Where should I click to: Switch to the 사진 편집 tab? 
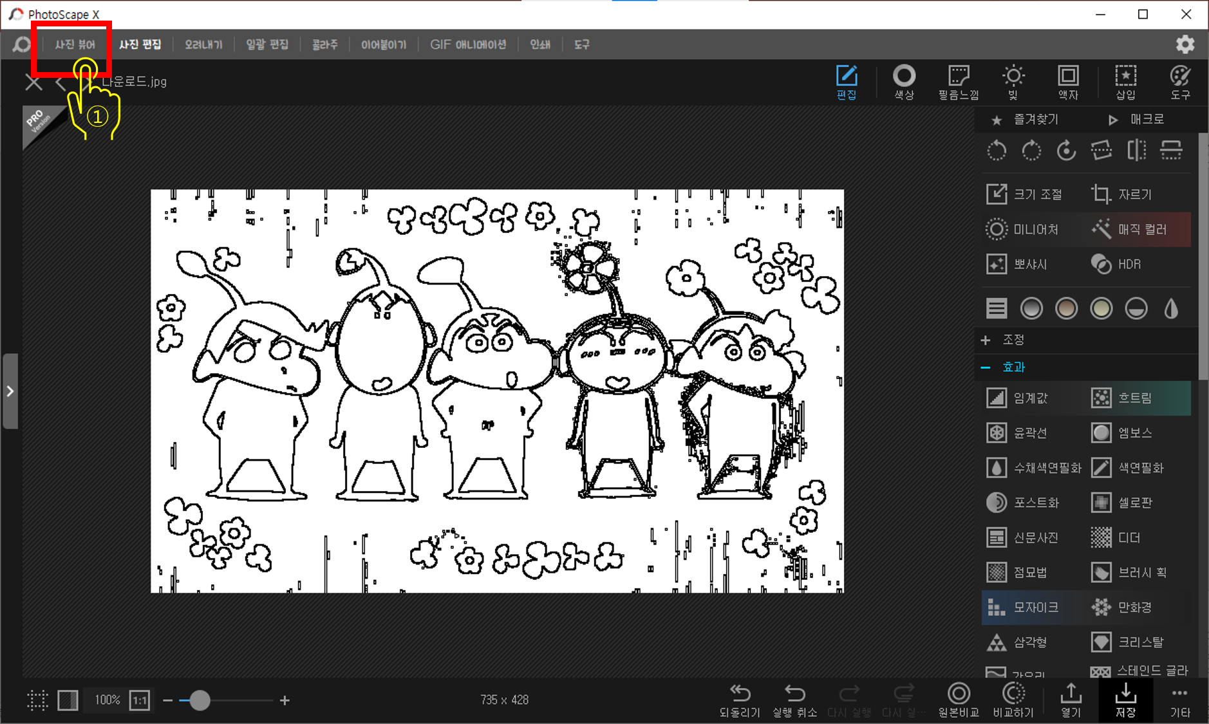tap(140, 44)
